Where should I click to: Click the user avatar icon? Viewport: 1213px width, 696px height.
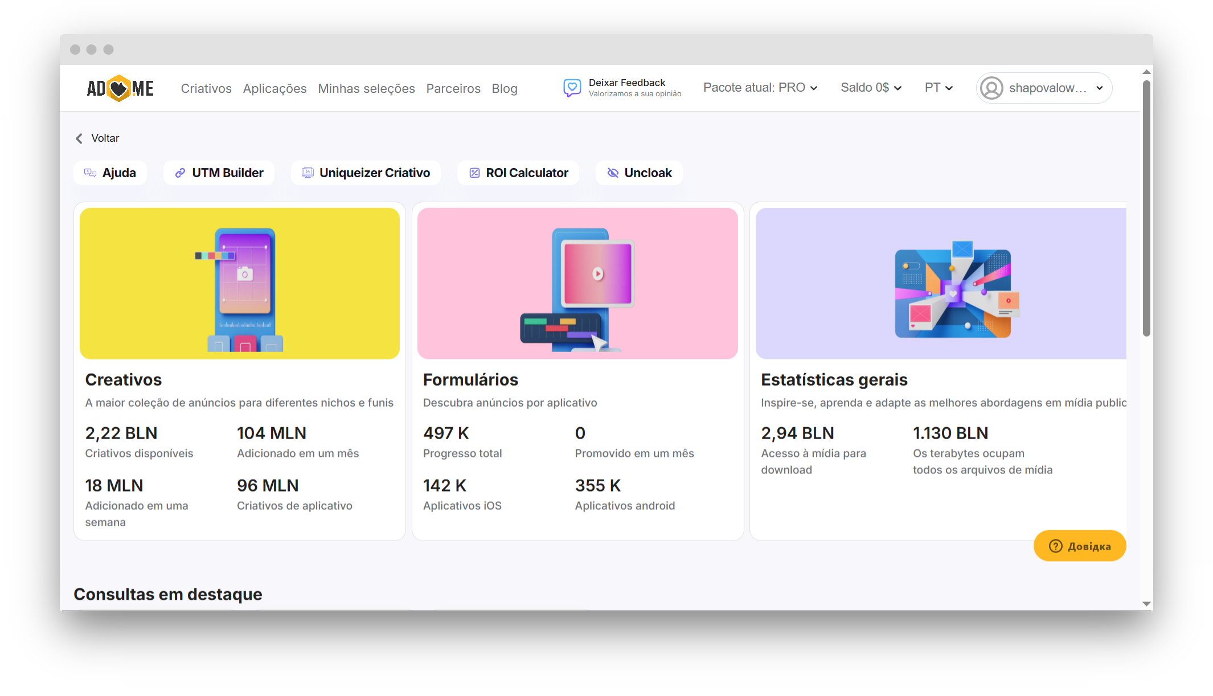(991, 88)
